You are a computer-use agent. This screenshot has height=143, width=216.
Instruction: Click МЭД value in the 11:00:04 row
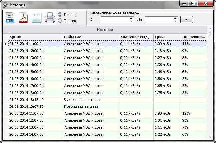coord(136,44)
